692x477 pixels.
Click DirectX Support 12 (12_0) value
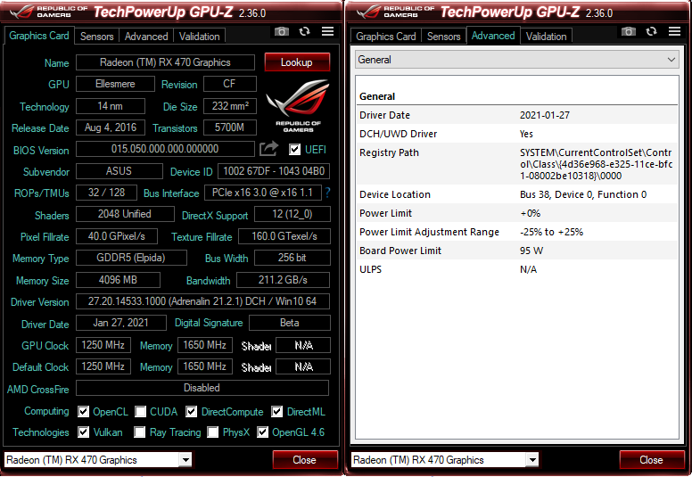tap(292, 214)
